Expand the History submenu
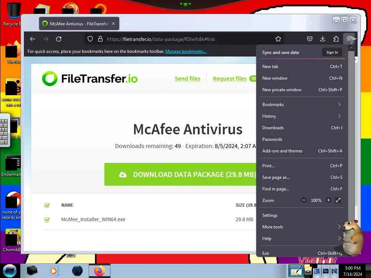 302,116
